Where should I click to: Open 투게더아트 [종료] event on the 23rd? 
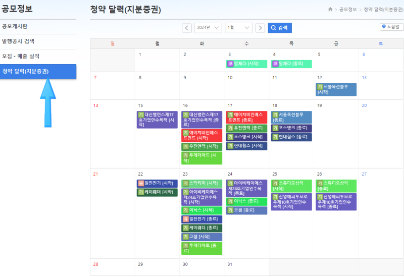(201, 248)
